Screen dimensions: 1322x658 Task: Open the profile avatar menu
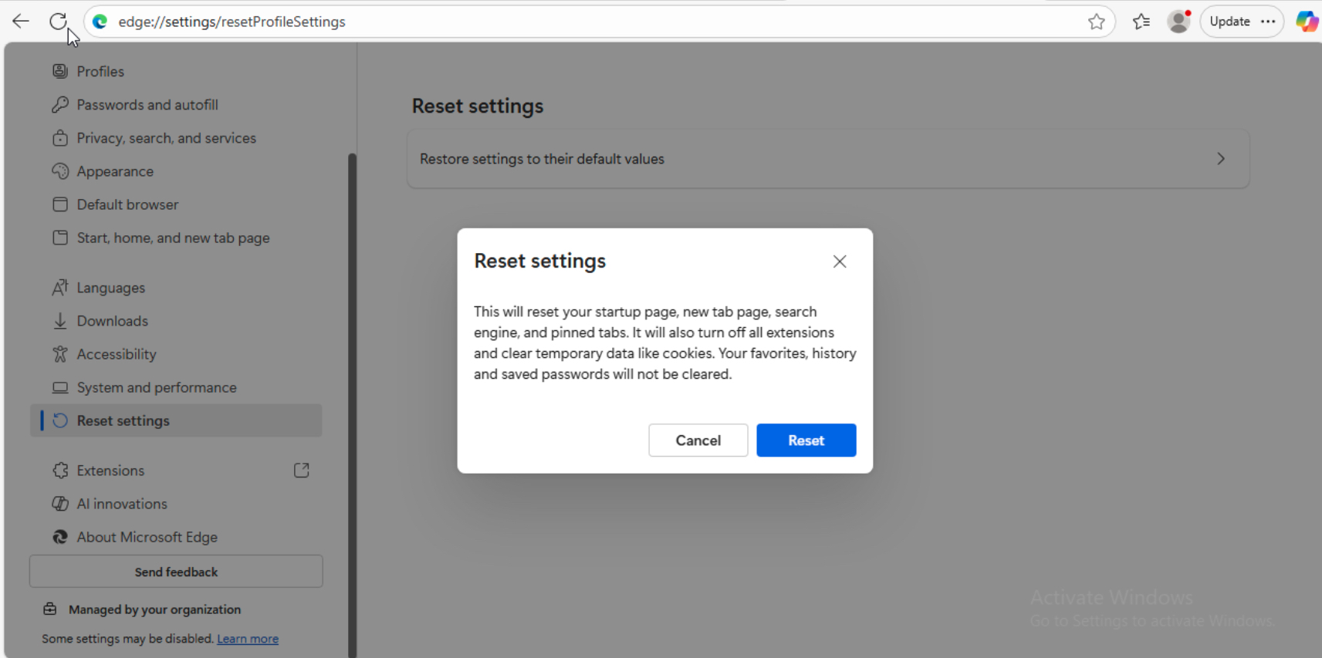(x=1178, y=22)
